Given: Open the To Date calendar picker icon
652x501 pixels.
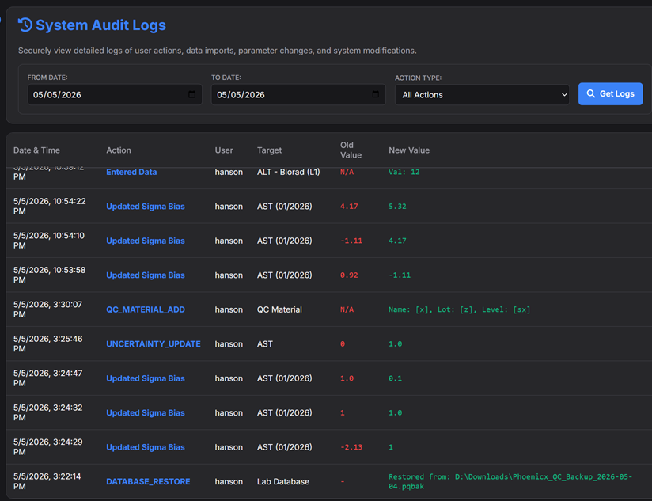Looking at the screenshot, I should pos(376,94).
